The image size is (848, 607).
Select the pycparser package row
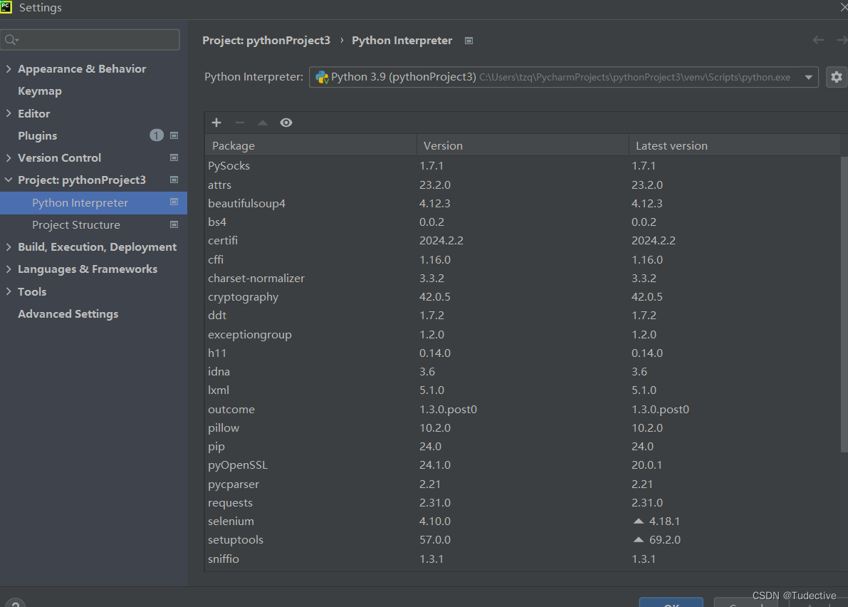click(523, 484)
